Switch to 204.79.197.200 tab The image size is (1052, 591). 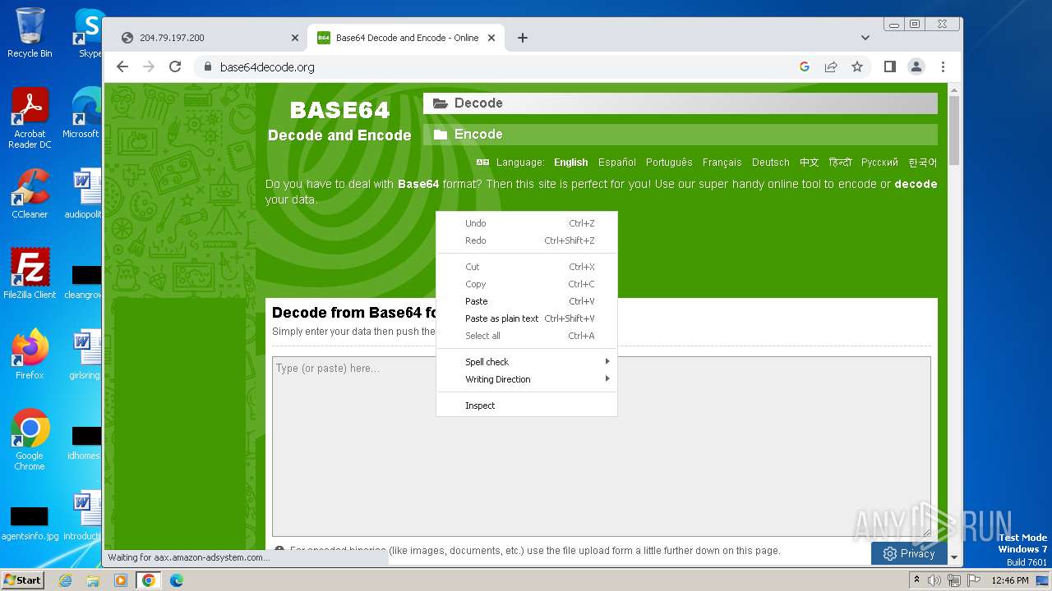coord(209,38)
